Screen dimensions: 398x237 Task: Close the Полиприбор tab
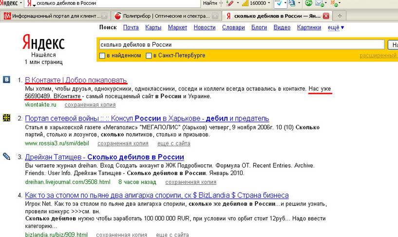pyautogui.click(x=215, y=16)
